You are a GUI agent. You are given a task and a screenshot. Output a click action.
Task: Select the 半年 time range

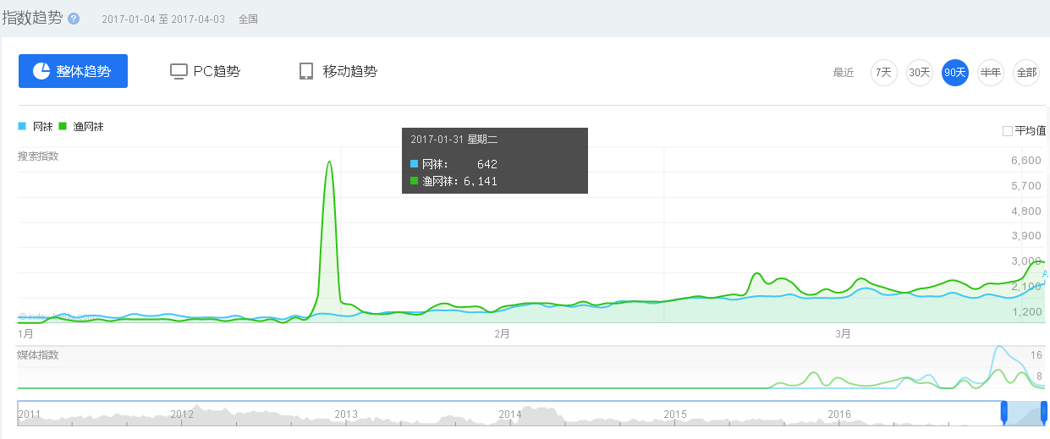click(990, 73)
